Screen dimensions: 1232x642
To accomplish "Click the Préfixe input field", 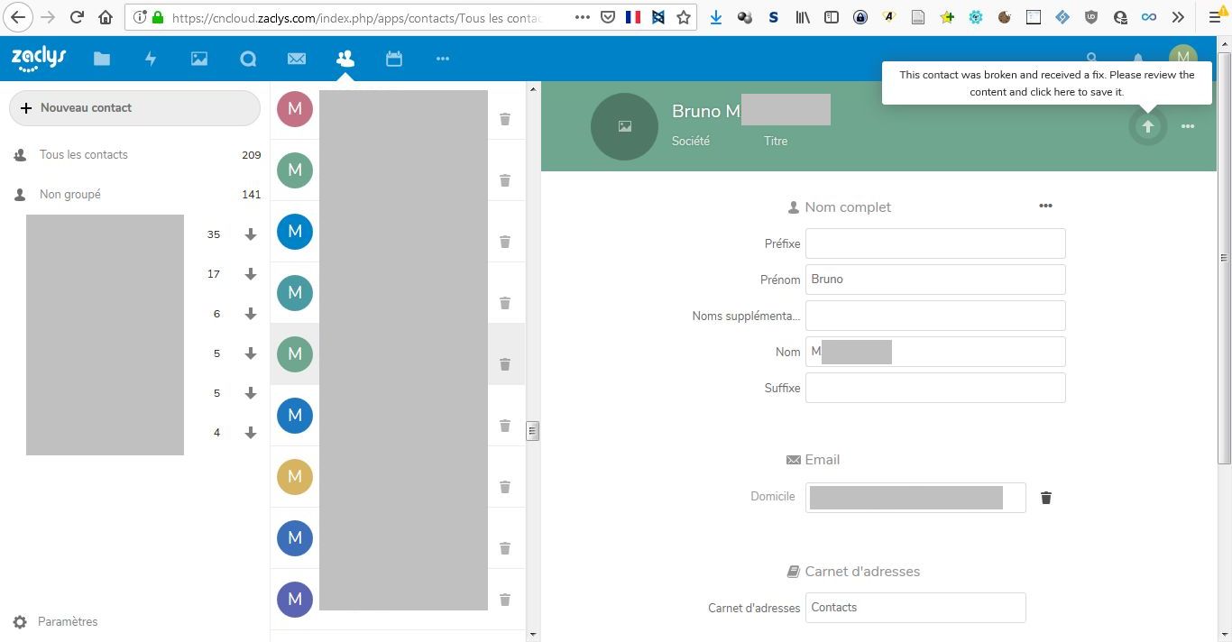I will 934,243.
